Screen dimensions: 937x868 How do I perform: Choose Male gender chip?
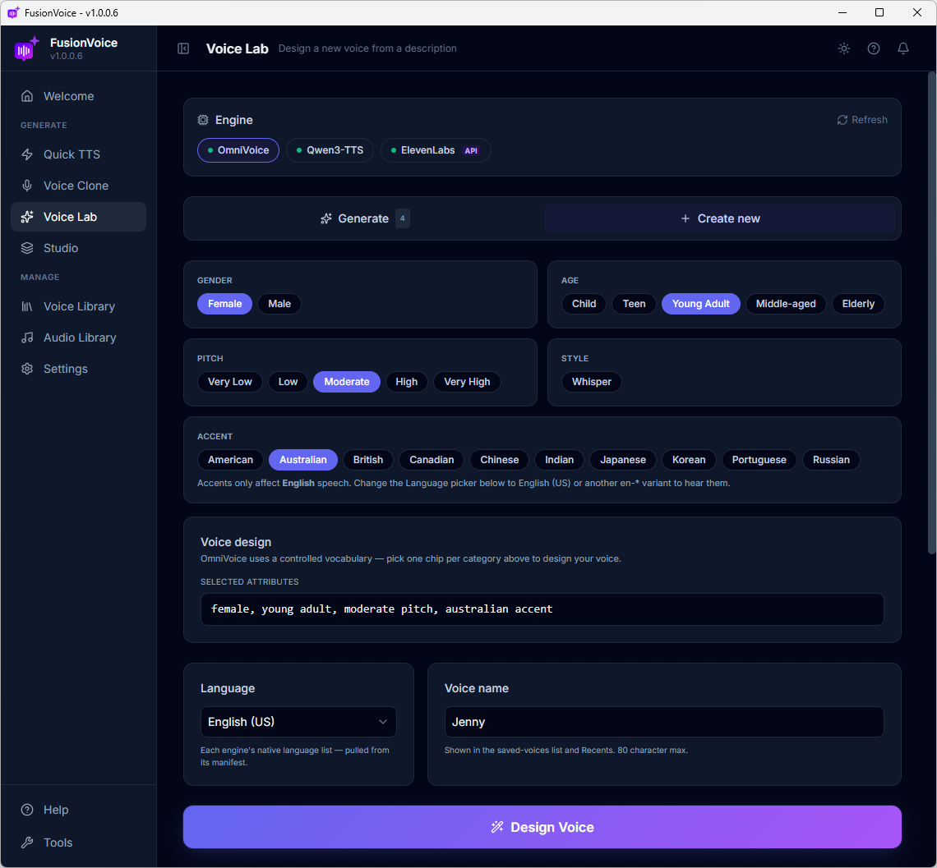tap(279, 304)
